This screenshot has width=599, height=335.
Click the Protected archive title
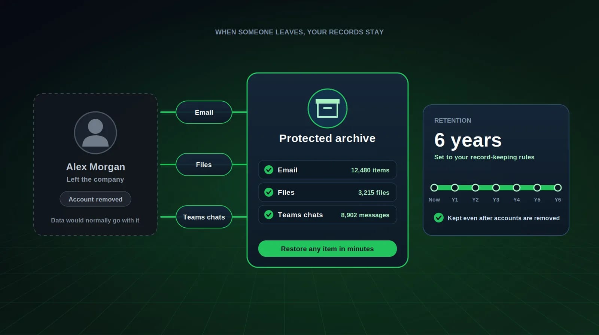click(x=328, y=138)
